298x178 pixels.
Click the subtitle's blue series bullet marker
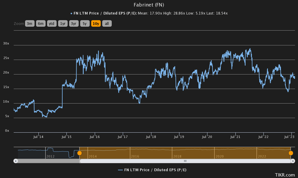[x=71, y=13]
